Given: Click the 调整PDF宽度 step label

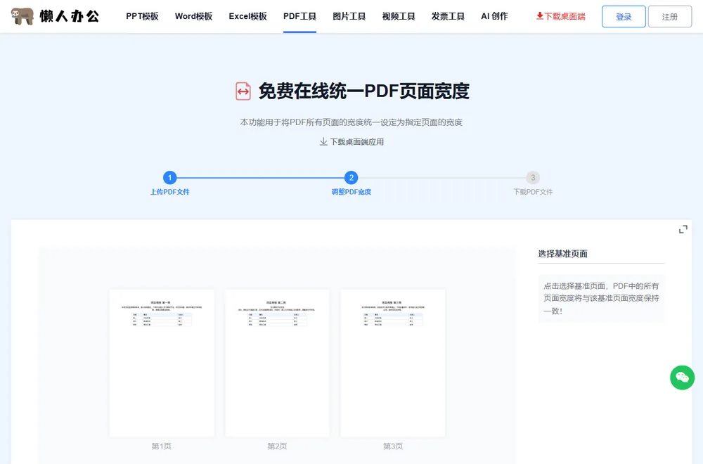Looking at the screenshot, I should (351, 192).
